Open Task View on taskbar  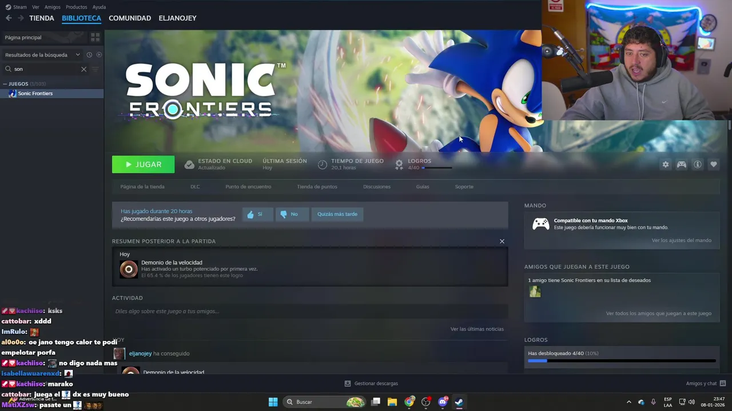(x=376, y=402)
